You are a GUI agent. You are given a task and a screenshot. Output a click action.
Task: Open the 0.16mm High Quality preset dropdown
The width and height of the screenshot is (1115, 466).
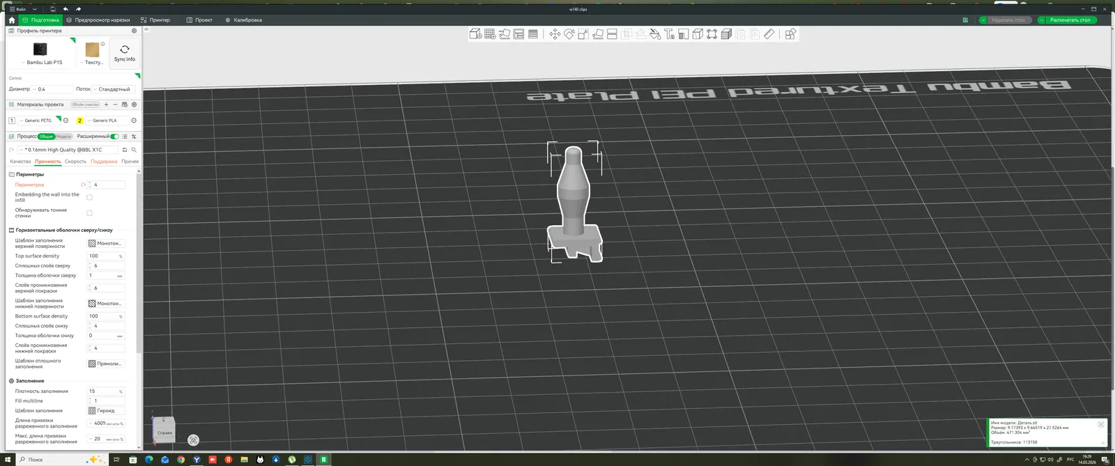tap(68, 150)
